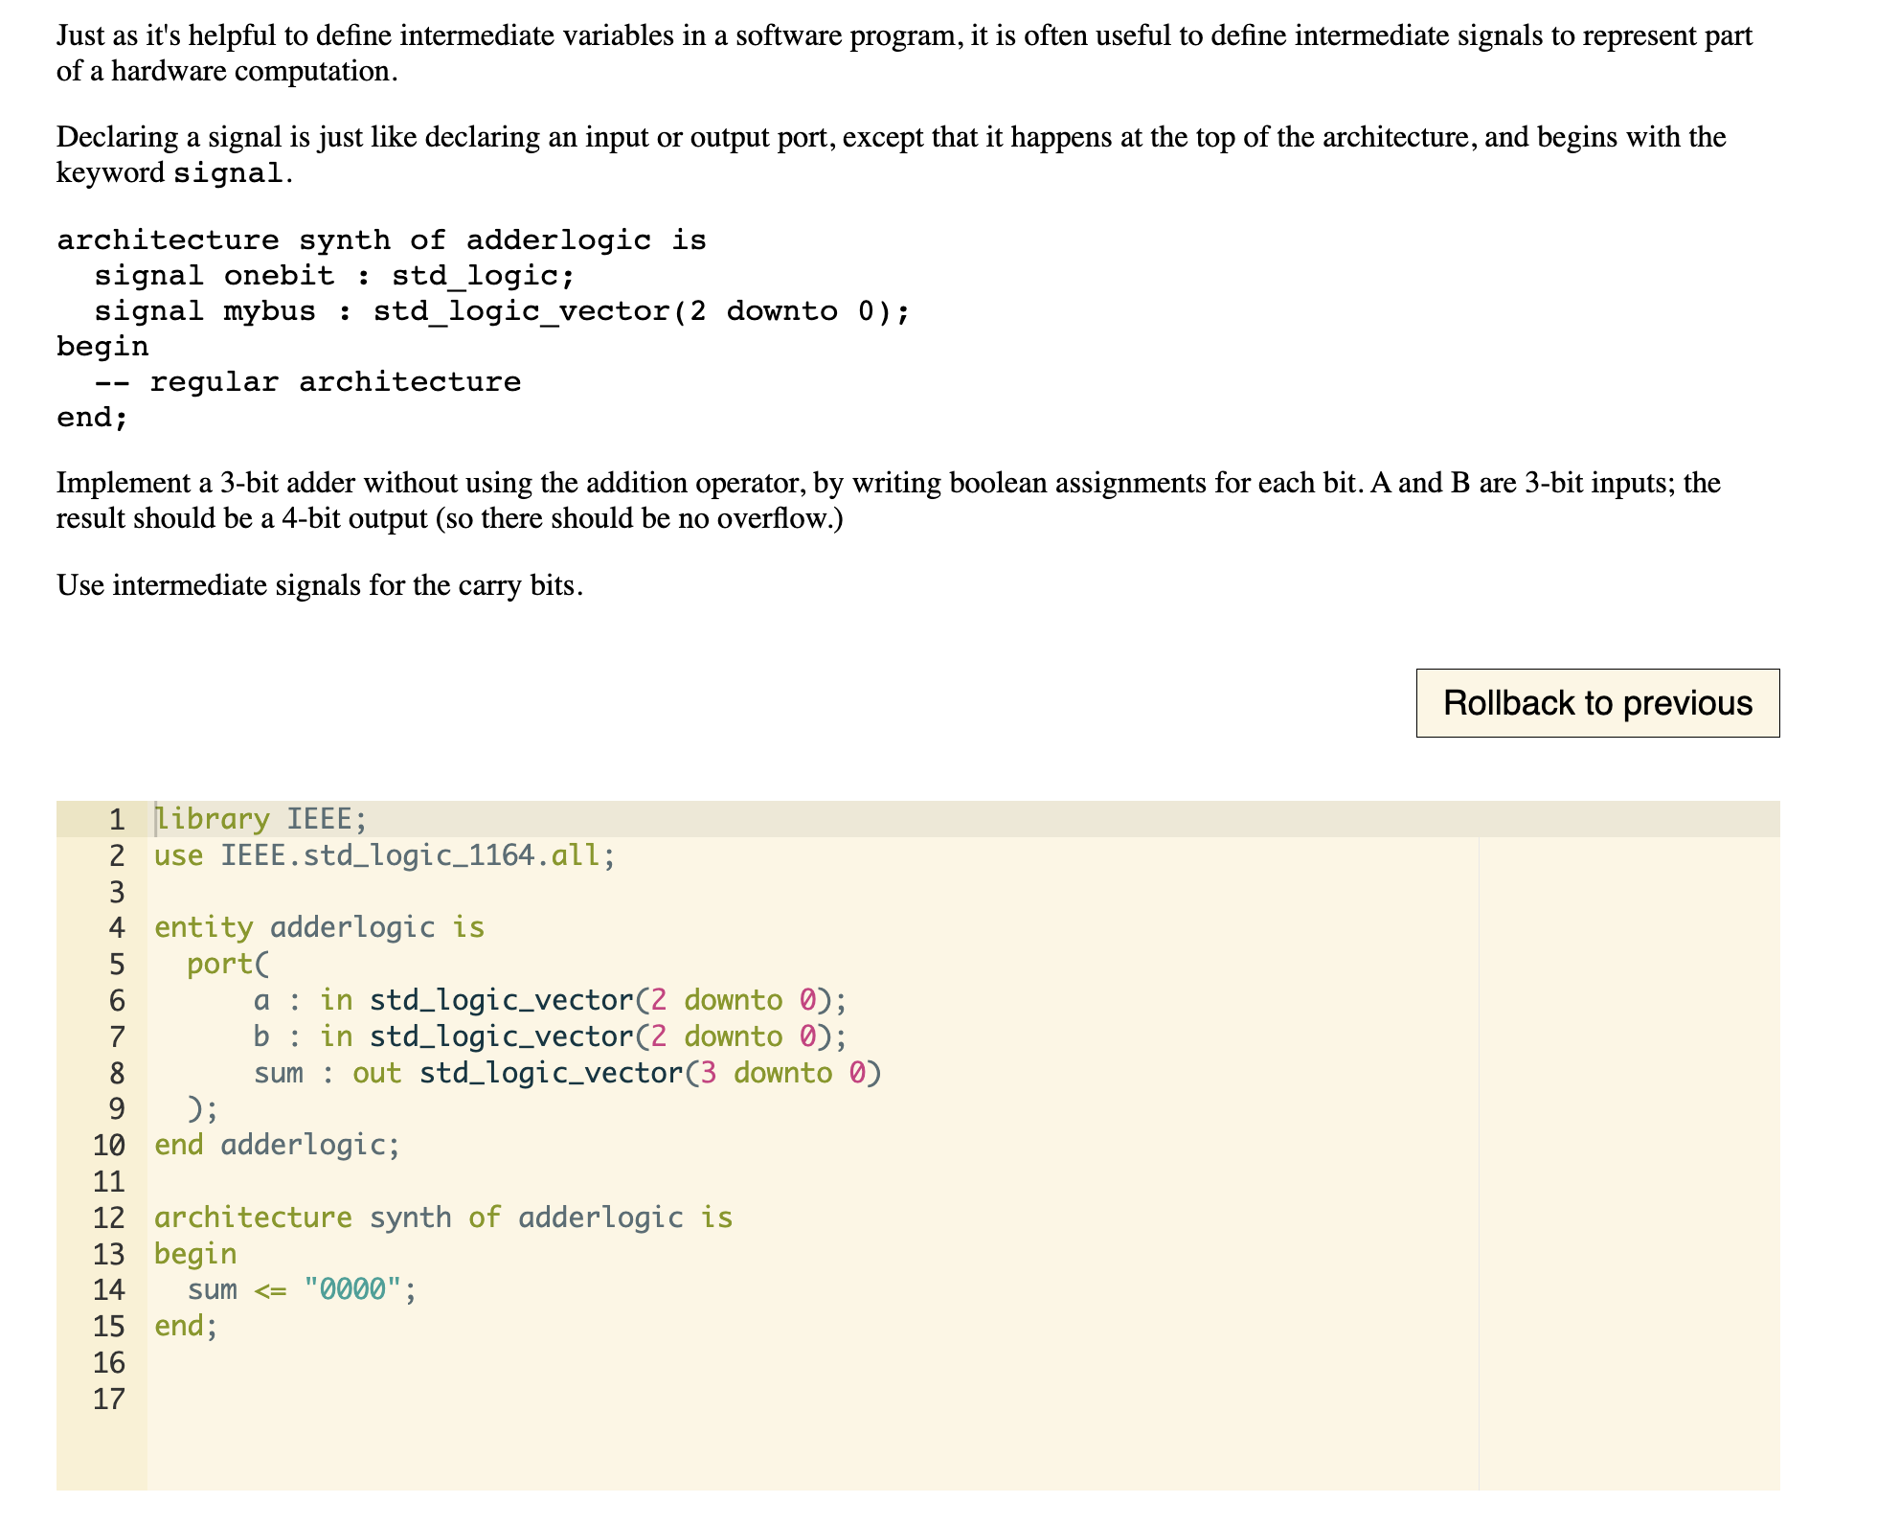1877x1525 pixels.
Task: Select the sum output port on line 8
Action: [x=279, y=1073]
